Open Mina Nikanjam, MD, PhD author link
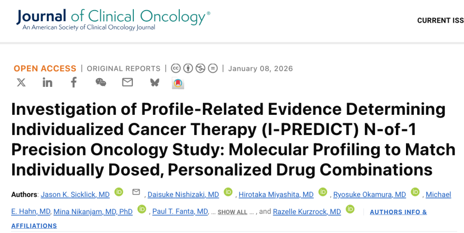The width and height of the screenshot is (464, 233). click(x=93, y=211)
